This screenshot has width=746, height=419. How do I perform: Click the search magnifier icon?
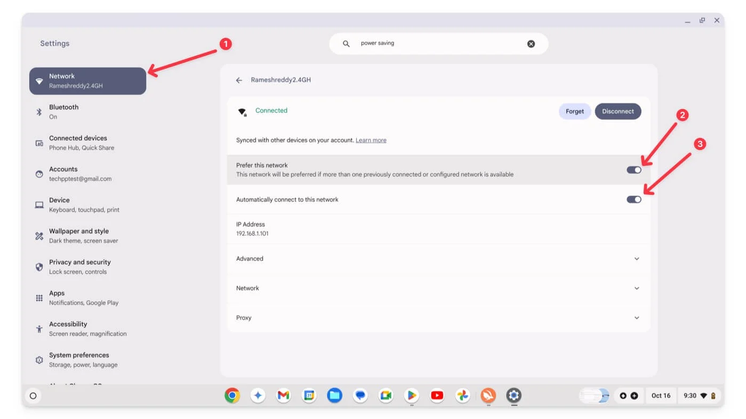(x=346, y=44)
